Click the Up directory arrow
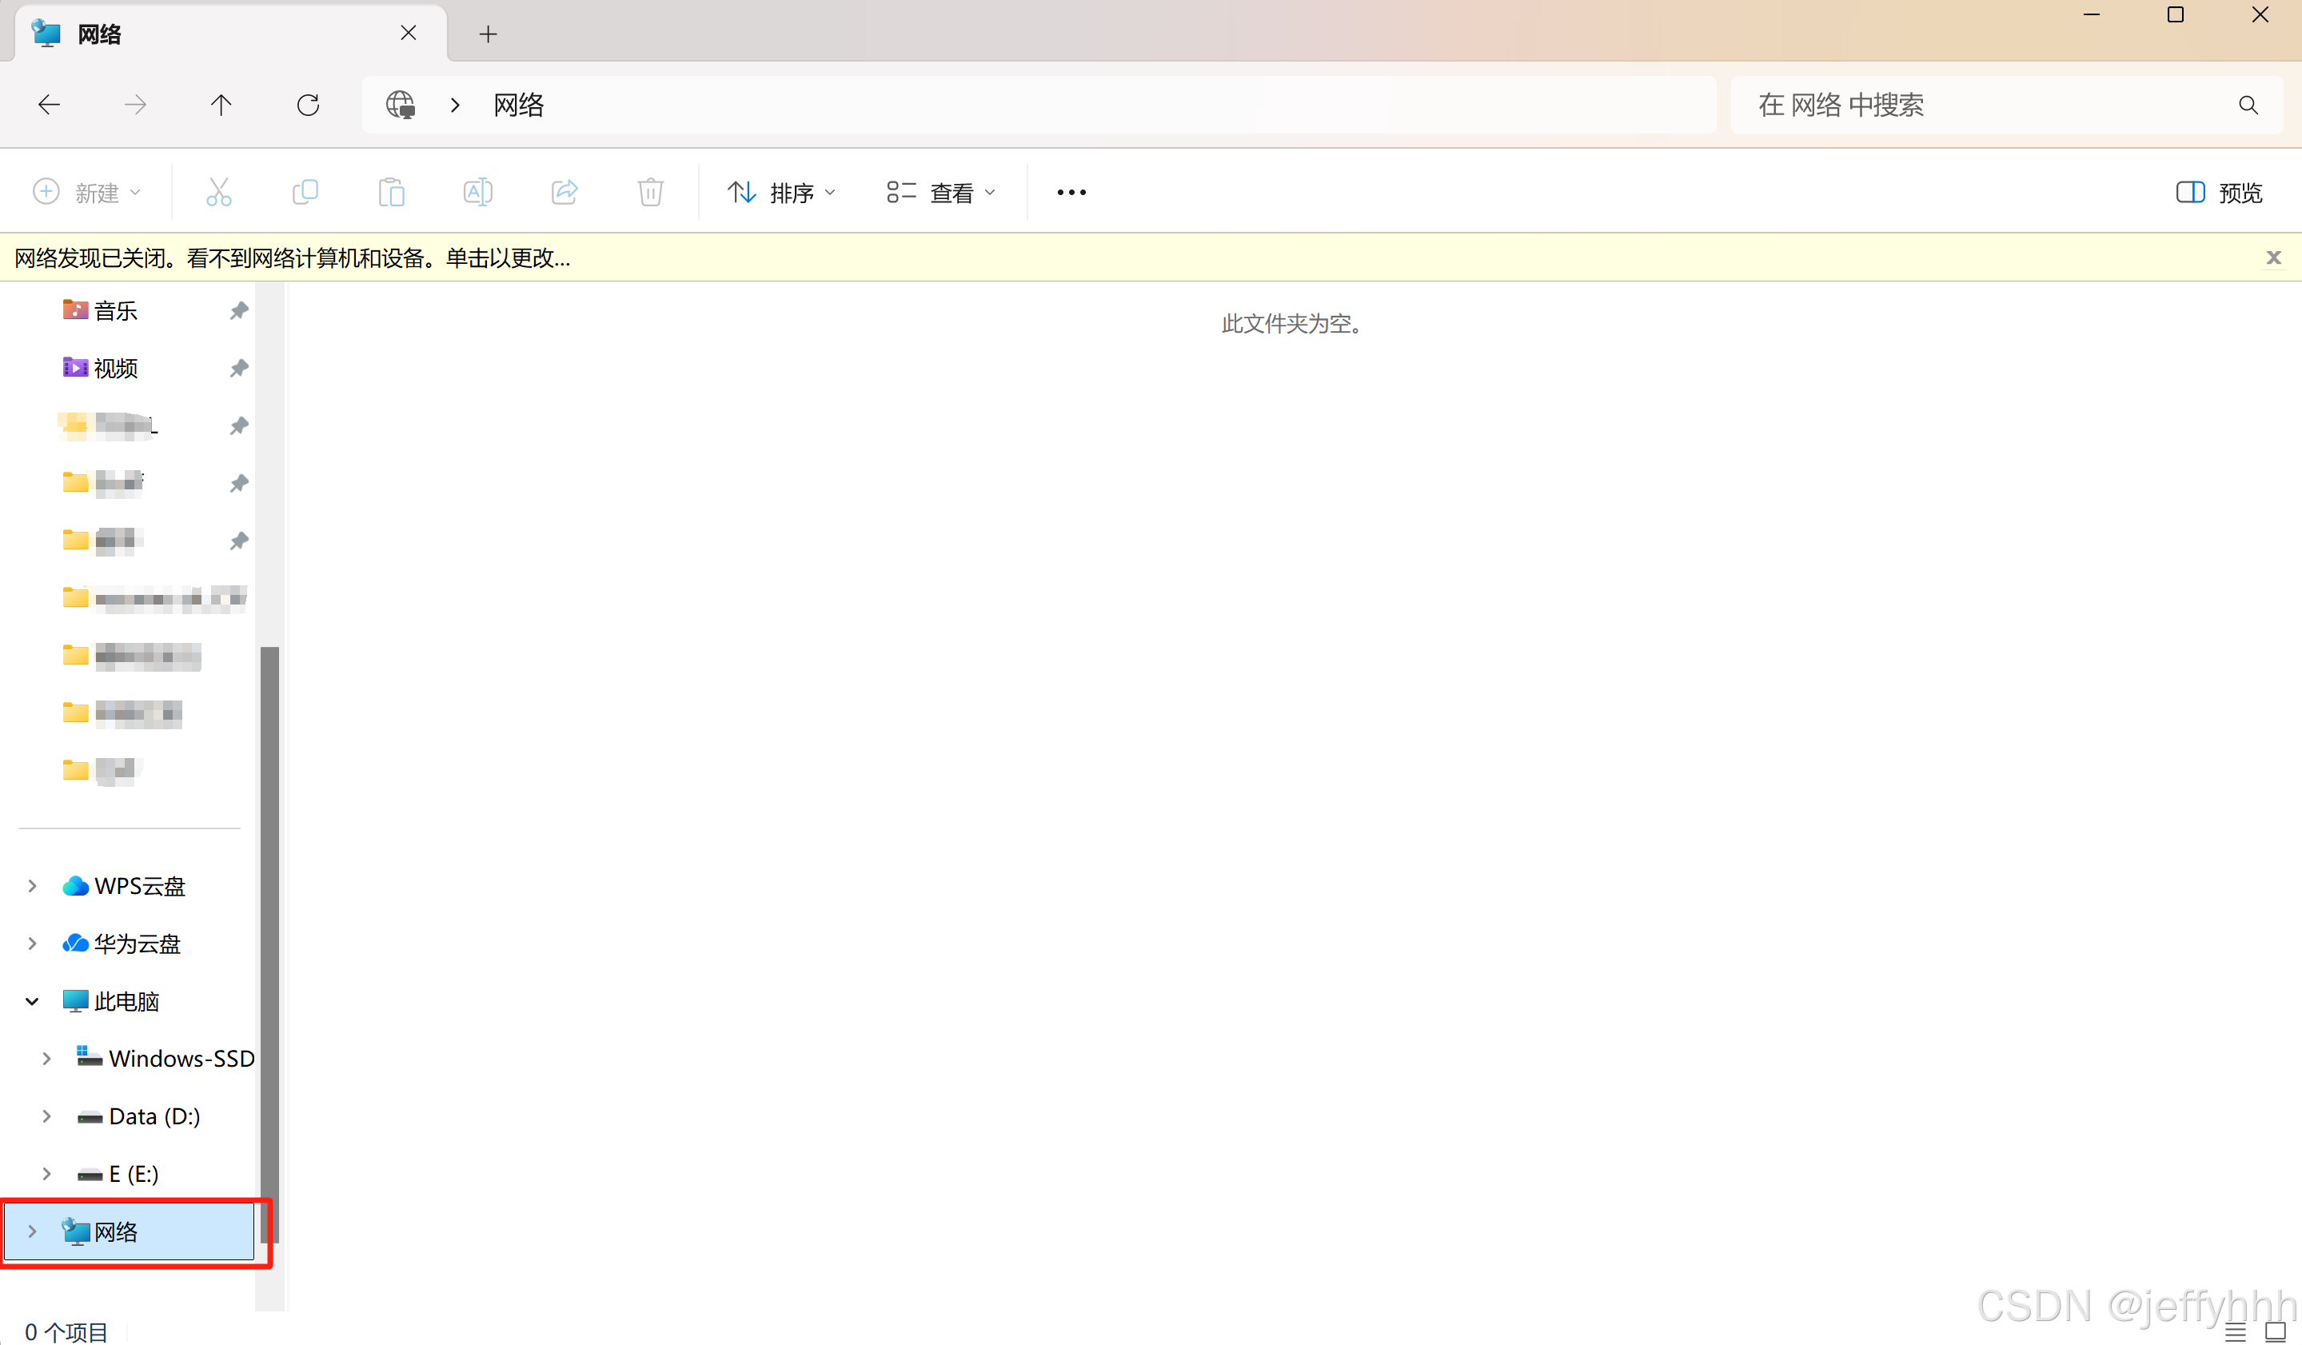This screenshot has width=2302, height=1345. point(221,105)
